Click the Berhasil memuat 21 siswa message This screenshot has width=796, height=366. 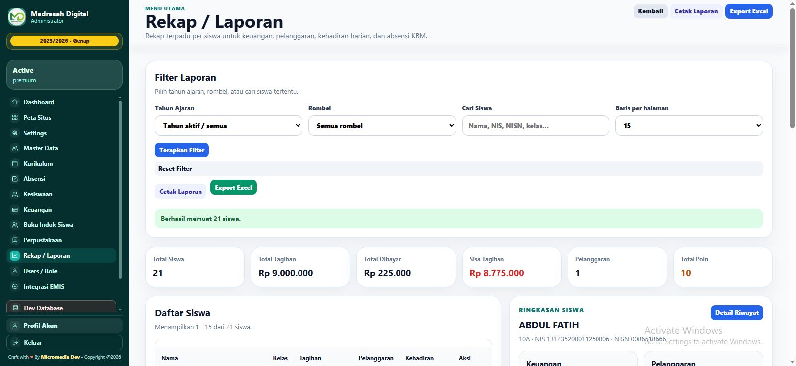tap(459, 219)
